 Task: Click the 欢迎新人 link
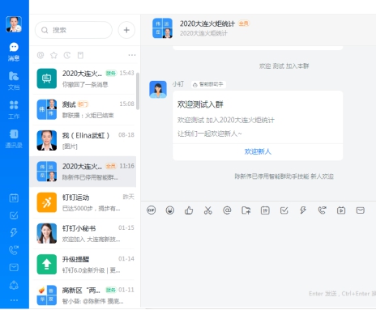point(258,151)
